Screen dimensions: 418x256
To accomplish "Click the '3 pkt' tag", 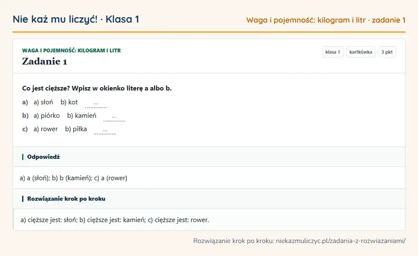I will tap(387, 52).
